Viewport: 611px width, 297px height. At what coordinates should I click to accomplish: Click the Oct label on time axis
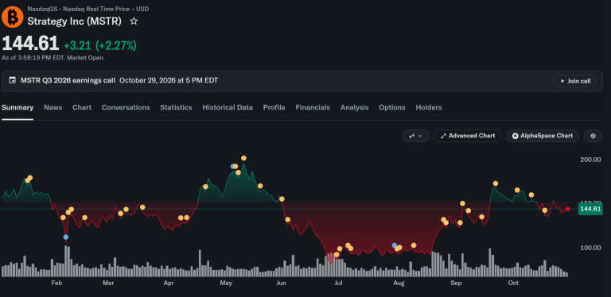click(513, 283)
